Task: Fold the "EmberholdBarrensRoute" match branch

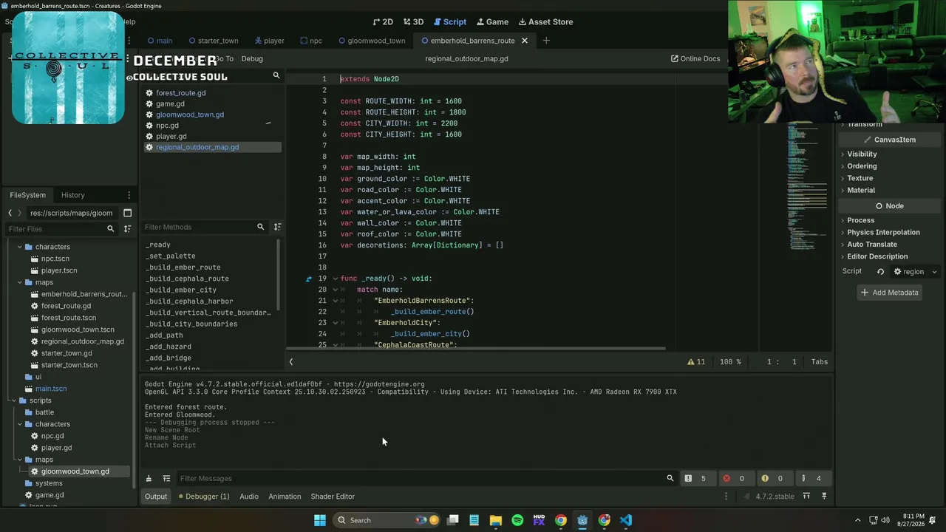Action: click(335, 301)
